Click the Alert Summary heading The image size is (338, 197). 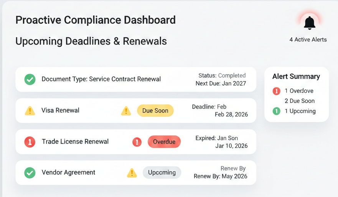coord(296,76)
